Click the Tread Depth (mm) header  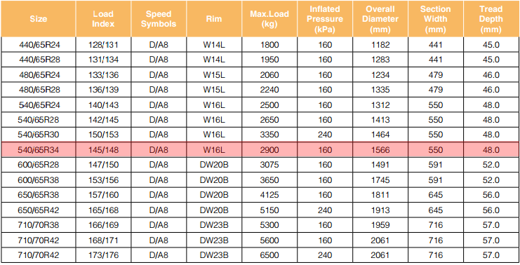tap(491, 18)
